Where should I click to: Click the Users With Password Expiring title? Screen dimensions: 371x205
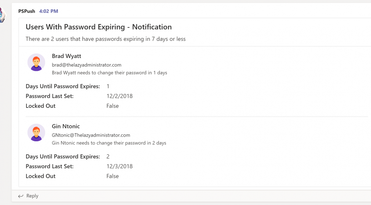point(99,27)
